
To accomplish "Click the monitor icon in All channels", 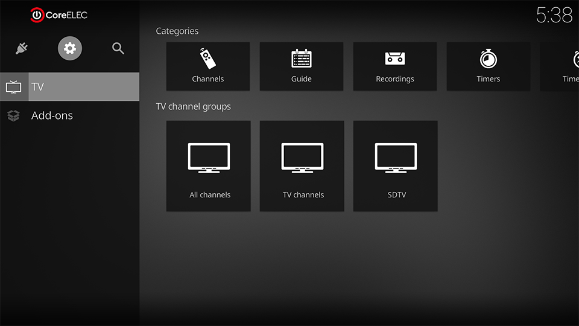I will 209,158.
